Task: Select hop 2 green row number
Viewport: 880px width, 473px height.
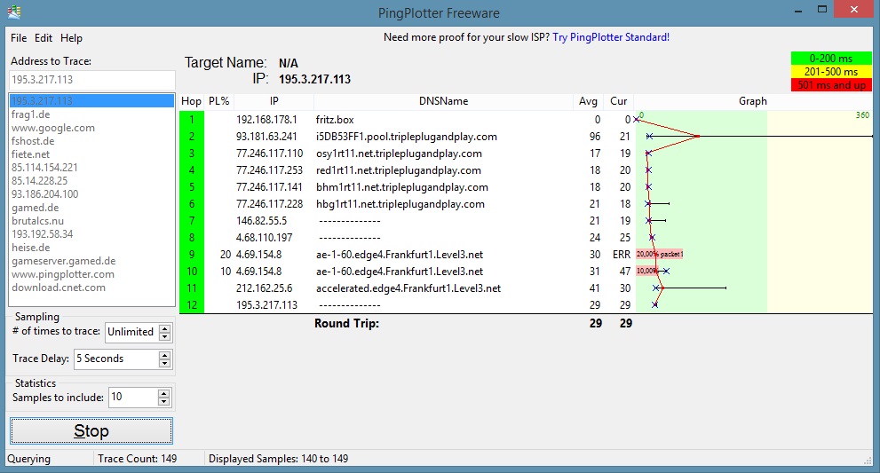Action: tap(191, 137)
